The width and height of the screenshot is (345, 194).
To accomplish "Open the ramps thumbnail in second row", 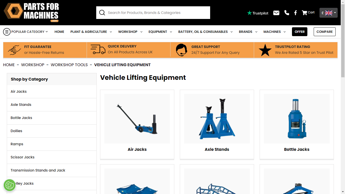I will coord(217,181).
